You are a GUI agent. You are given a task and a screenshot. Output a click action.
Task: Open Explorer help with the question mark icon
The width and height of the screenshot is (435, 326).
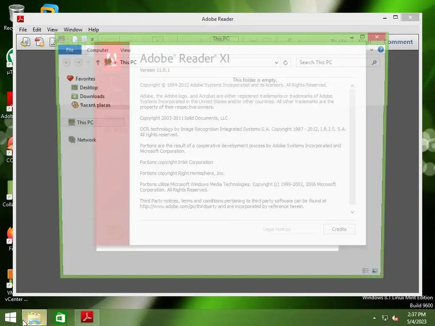pos(381,49)
